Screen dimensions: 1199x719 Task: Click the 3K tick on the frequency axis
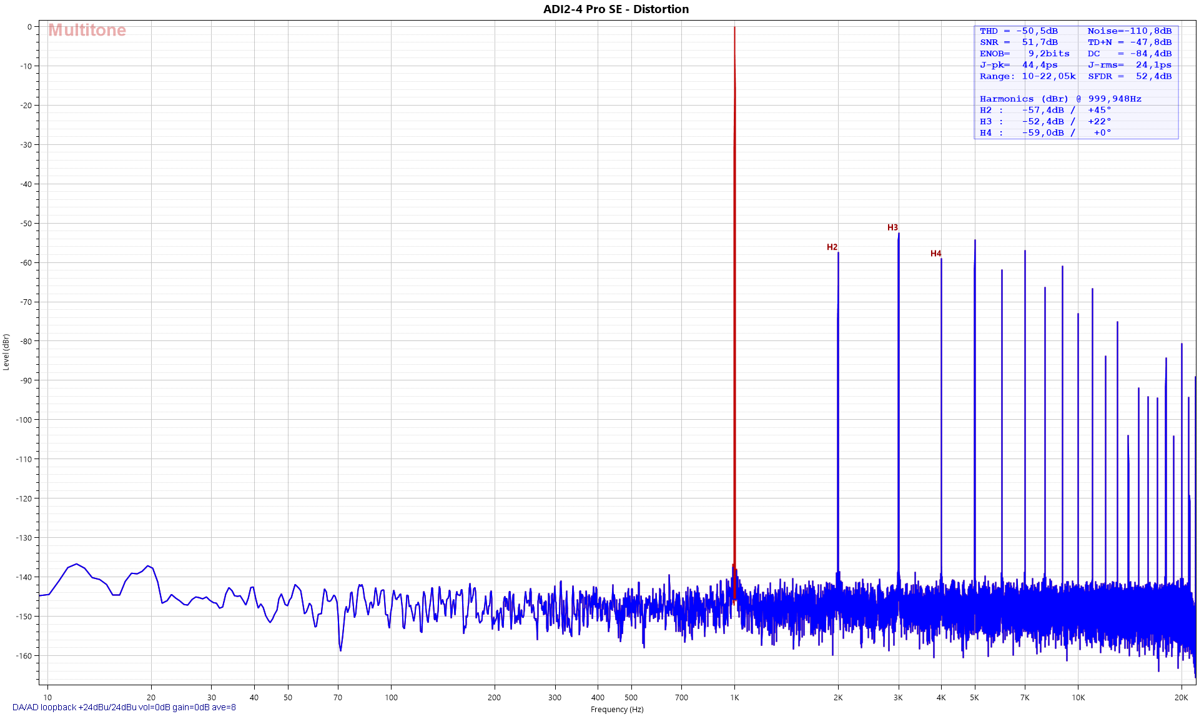pos(898,698)
